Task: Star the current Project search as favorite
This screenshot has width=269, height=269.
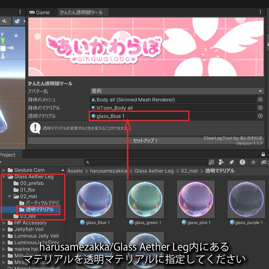Action: [x=253, y=162]
